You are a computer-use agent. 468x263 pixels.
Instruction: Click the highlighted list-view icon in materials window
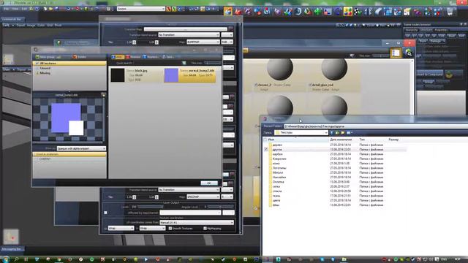pyautogui.click(x=396, y=53)
